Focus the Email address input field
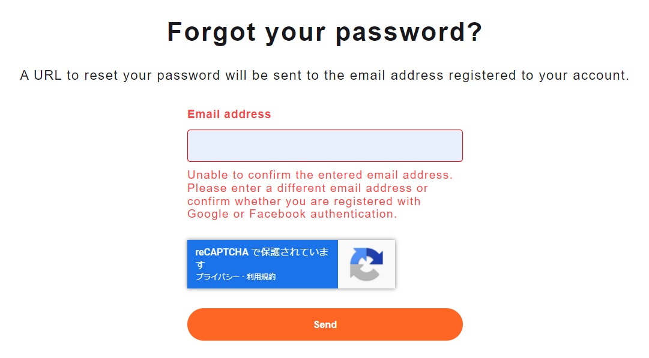 325,146
